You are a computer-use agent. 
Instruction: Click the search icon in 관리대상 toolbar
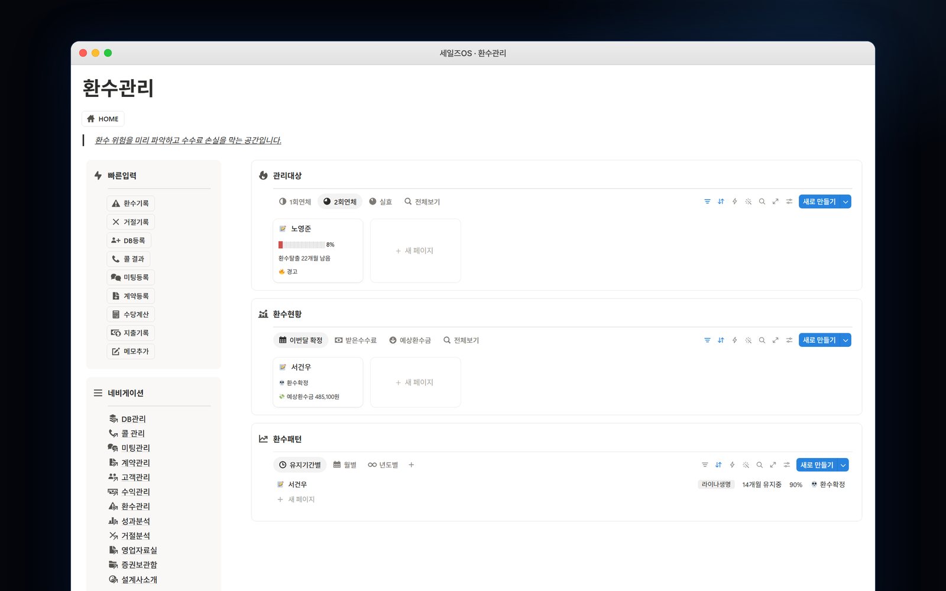(x=762, y=202)
